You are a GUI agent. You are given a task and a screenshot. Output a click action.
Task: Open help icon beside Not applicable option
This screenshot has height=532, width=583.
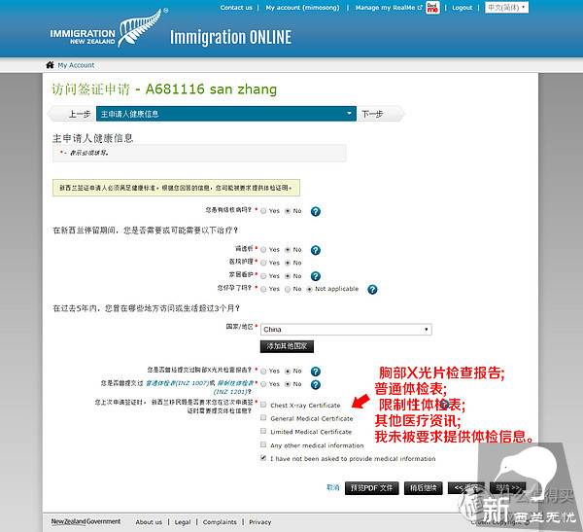(372, 289)
